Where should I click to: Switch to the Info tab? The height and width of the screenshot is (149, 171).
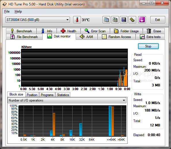[47, 31]
